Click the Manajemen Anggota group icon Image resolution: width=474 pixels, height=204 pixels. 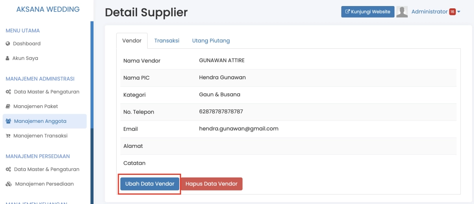(x=8, y=121)
